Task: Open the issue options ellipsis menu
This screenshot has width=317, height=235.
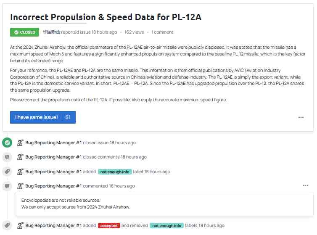Action: click(301, 117)
